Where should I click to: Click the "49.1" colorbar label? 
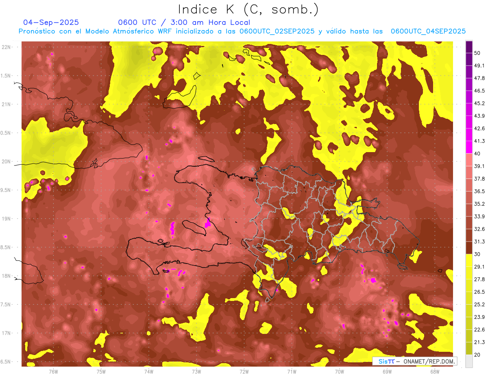(x=479, y=65)
